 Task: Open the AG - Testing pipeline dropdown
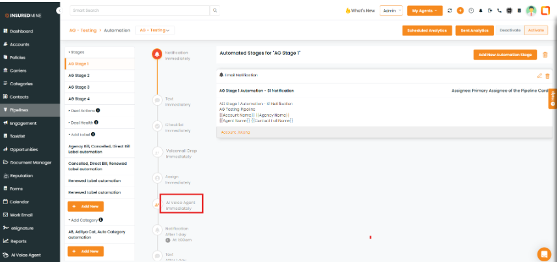pos(154,31)
